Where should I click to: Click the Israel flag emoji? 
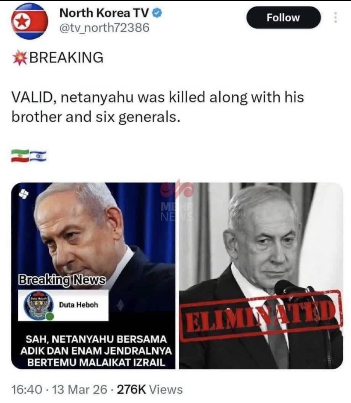pyautogui.click(x=38, y=156)
